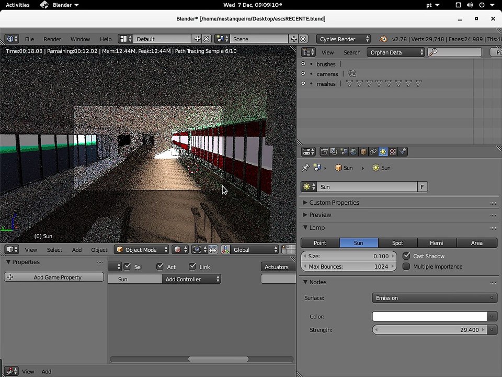Click the scene icon in the breadcrumb
This screenshot has height=377, width=502.
[x=317, y=168]
